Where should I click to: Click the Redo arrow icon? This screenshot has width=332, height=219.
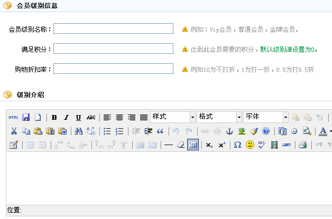pyautogui.click(x=188, y=131)
